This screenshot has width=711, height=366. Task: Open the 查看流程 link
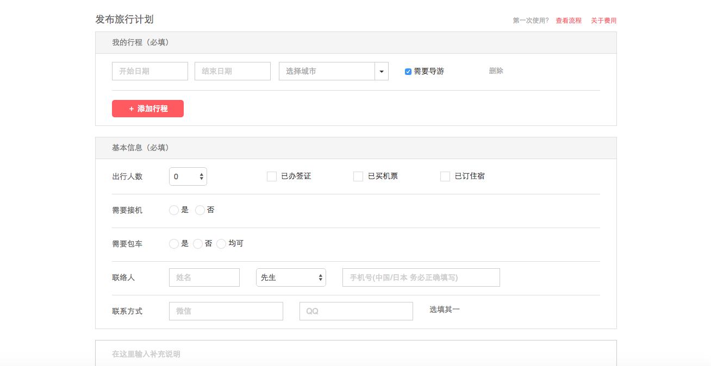[x=569, y=21]
